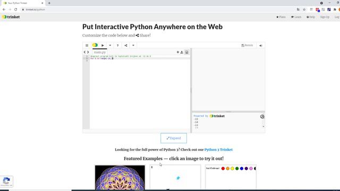Run the Python code with the play button
340x191 pixels.
tap(103, 45)
